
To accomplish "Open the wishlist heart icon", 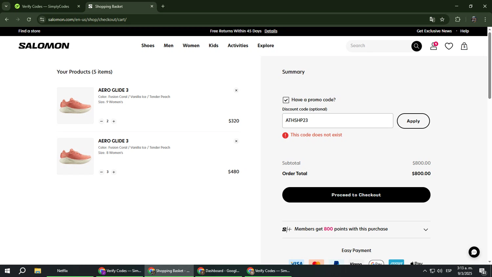I will click(x=449, y=46).
